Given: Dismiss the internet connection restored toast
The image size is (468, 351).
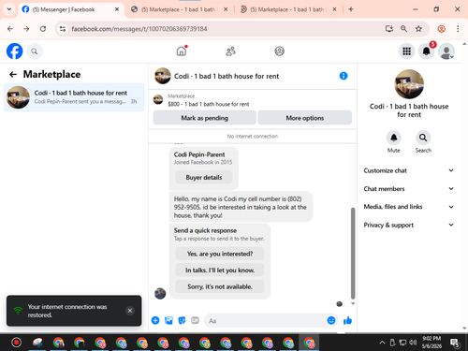Looking at the screenshot, I should (x=130, y=311).
